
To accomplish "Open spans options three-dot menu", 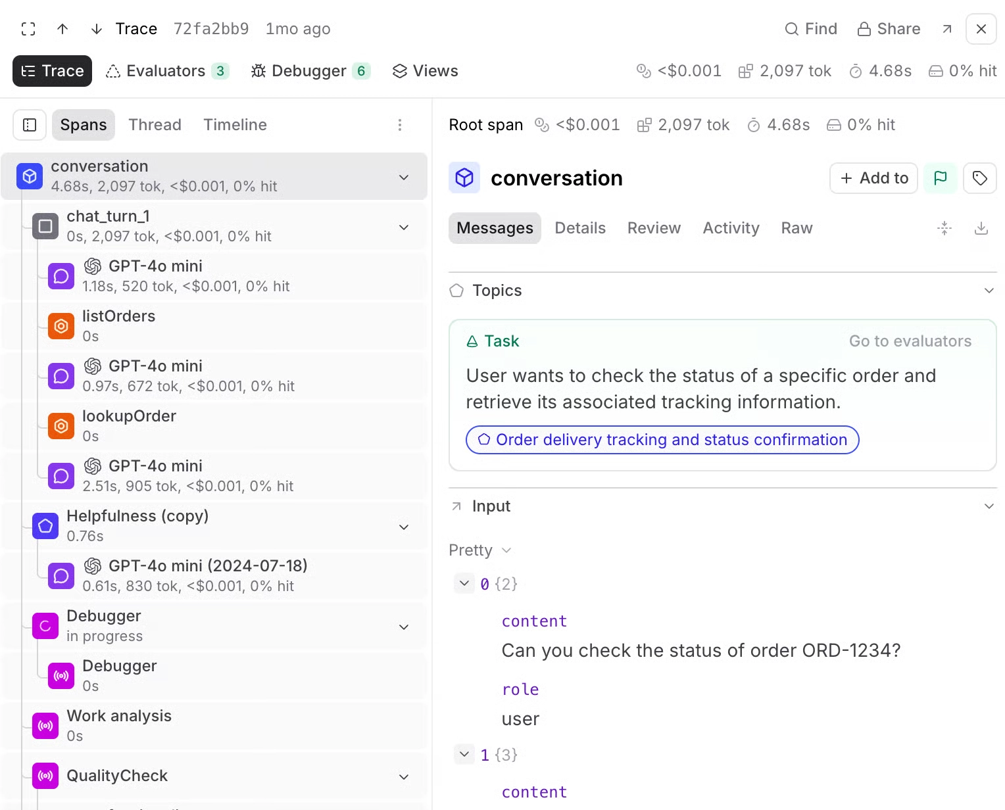I will (x=400, y=125).
